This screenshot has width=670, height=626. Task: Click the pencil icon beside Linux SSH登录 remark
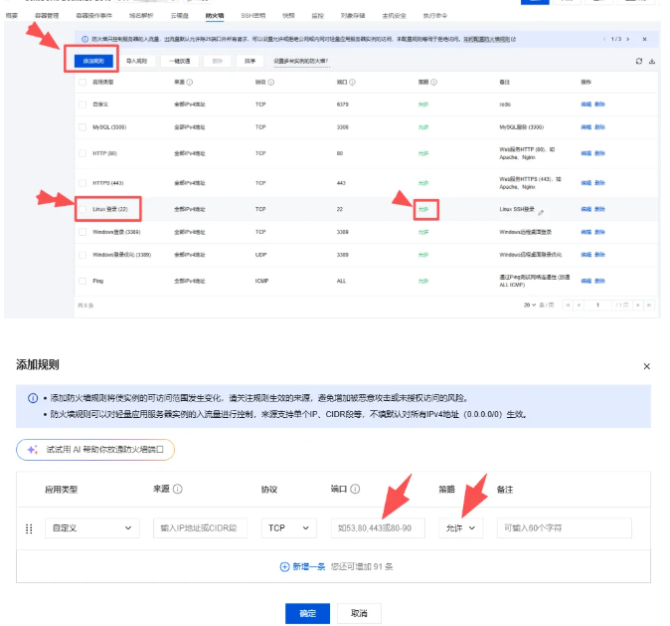point(541,211)
